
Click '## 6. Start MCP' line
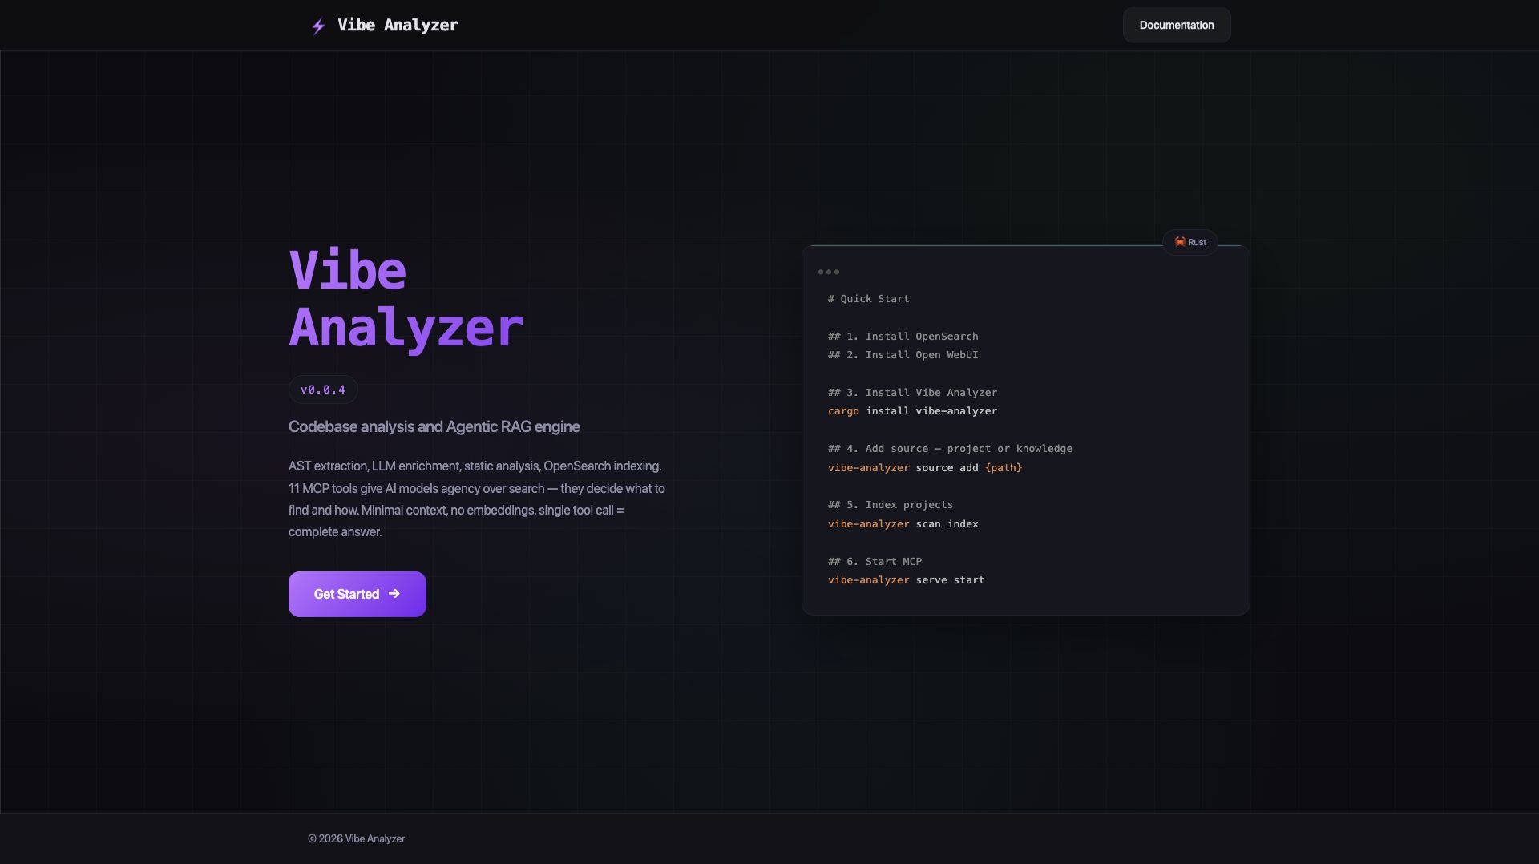[x=875, y=562]
